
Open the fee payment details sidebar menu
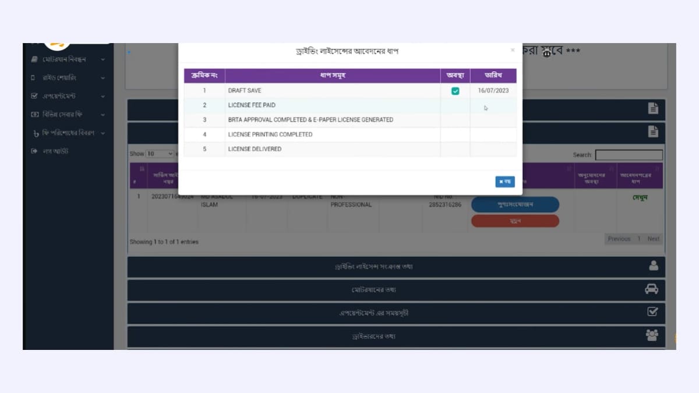coord(68,133)
